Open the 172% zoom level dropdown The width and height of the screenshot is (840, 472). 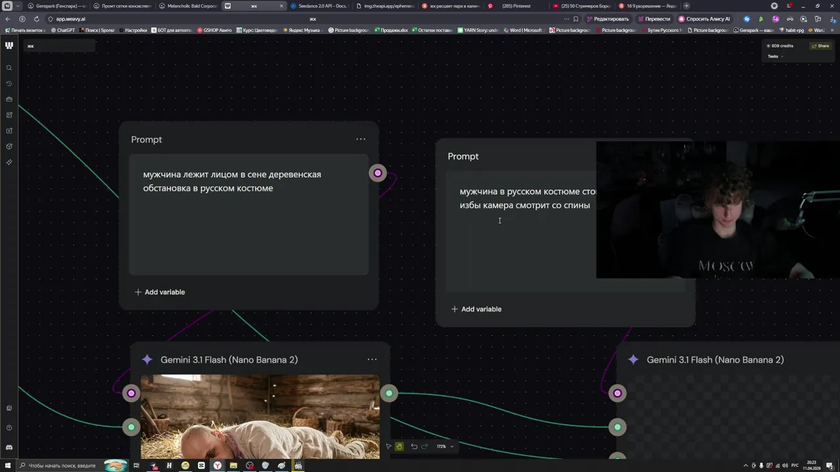pyautogui.click(x=445, y=446)
